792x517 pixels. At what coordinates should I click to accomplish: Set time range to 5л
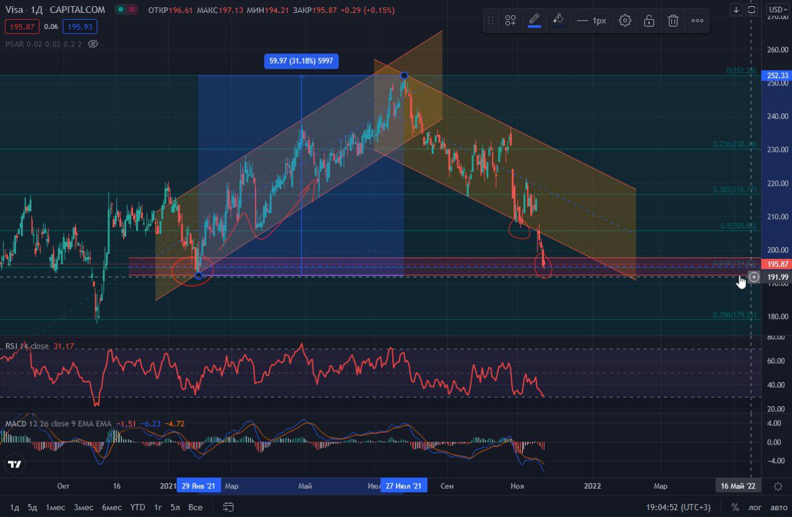(x=175, y=507)
